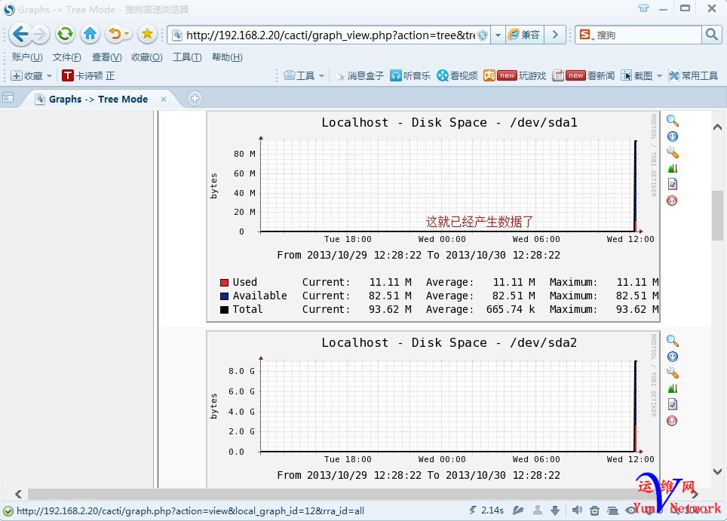
Task: Open the downloads arrow in status bar
Action: pos(555,510)
